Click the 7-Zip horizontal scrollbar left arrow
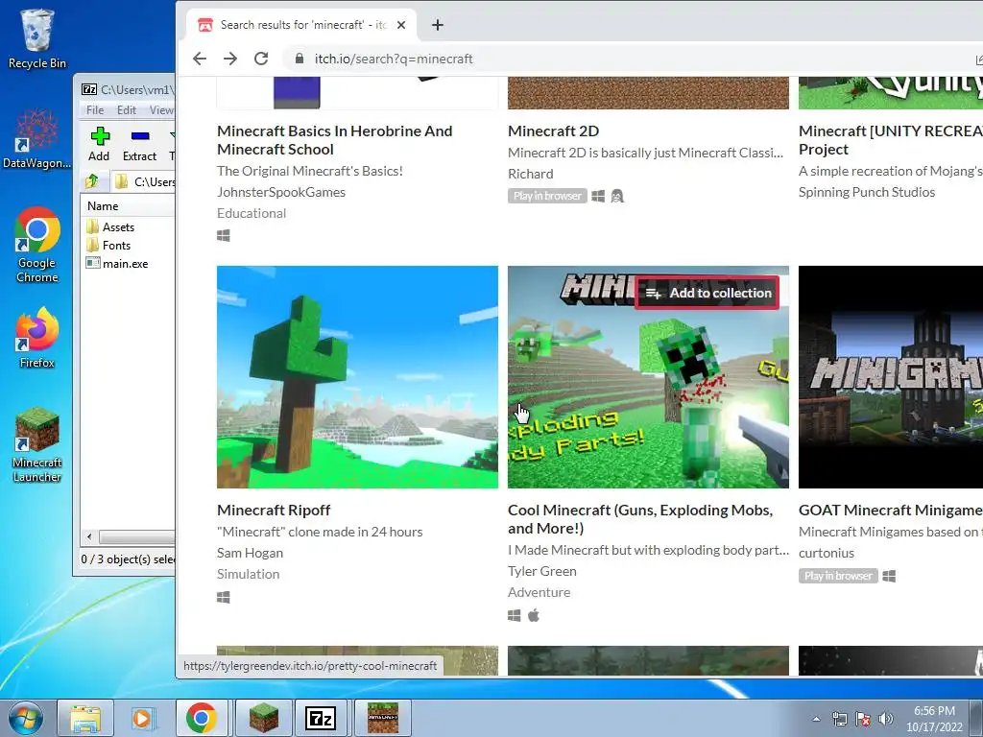 [x=89, y=537]
